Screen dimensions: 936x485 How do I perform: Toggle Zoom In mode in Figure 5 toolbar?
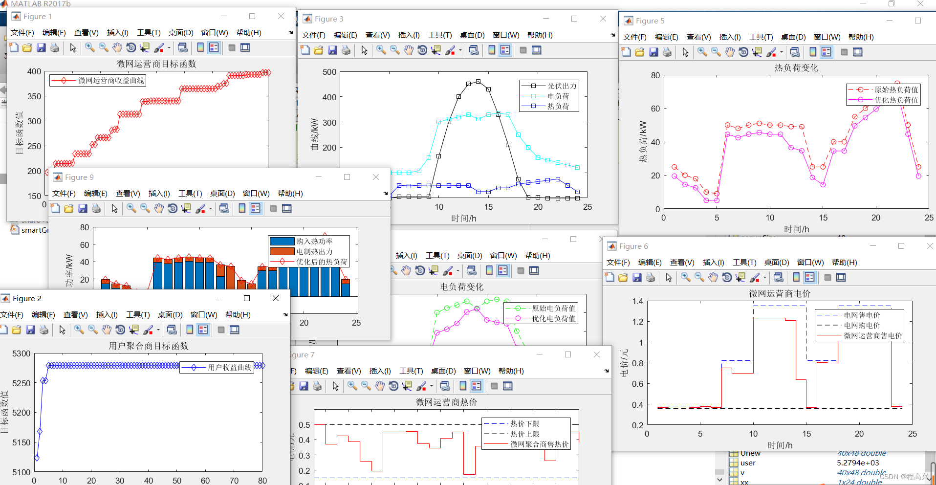coord(702,52)
